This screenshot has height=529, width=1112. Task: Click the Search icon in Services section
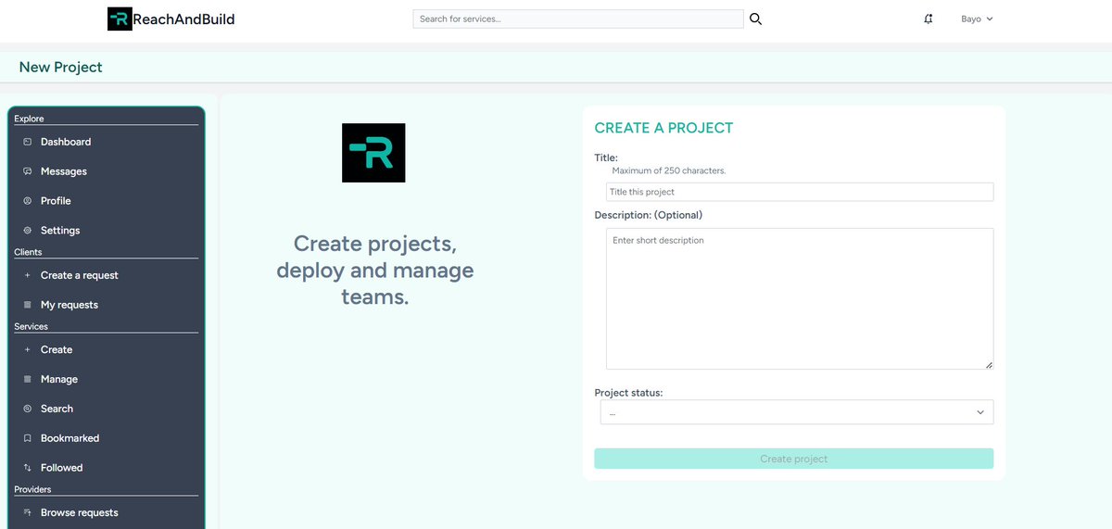(27, 409)
